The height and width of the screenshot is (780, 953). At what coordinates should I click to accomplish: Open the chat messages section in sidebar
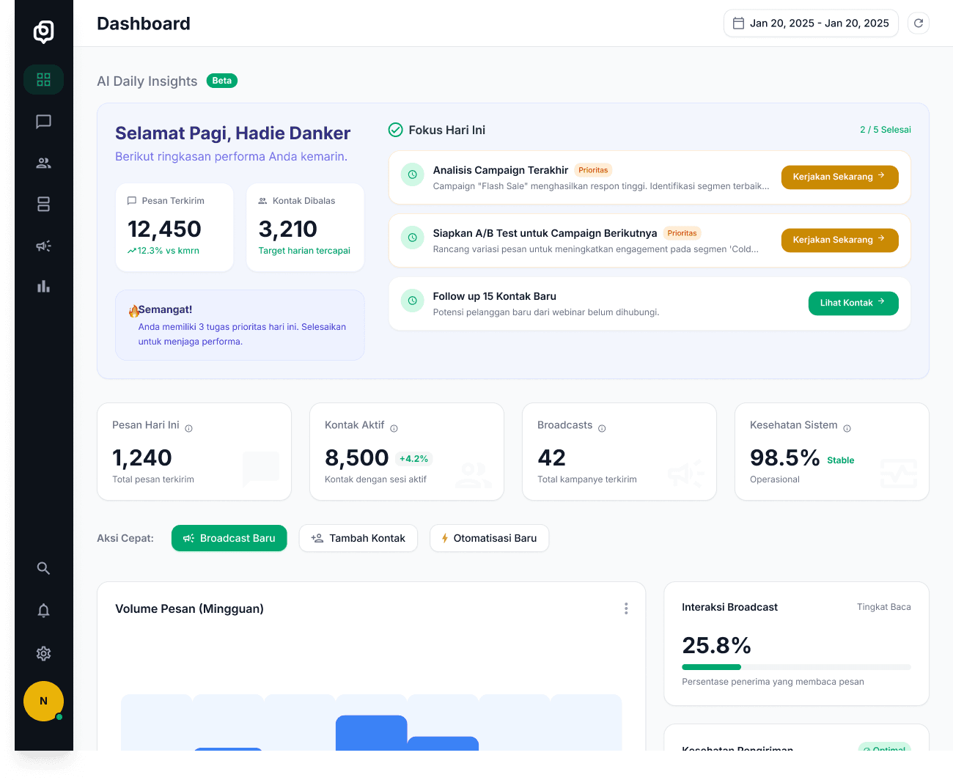[x=44, y=122]
